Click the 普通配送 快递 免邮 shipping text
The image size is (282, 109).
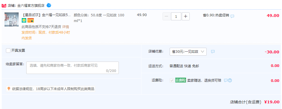click(184, 66)
